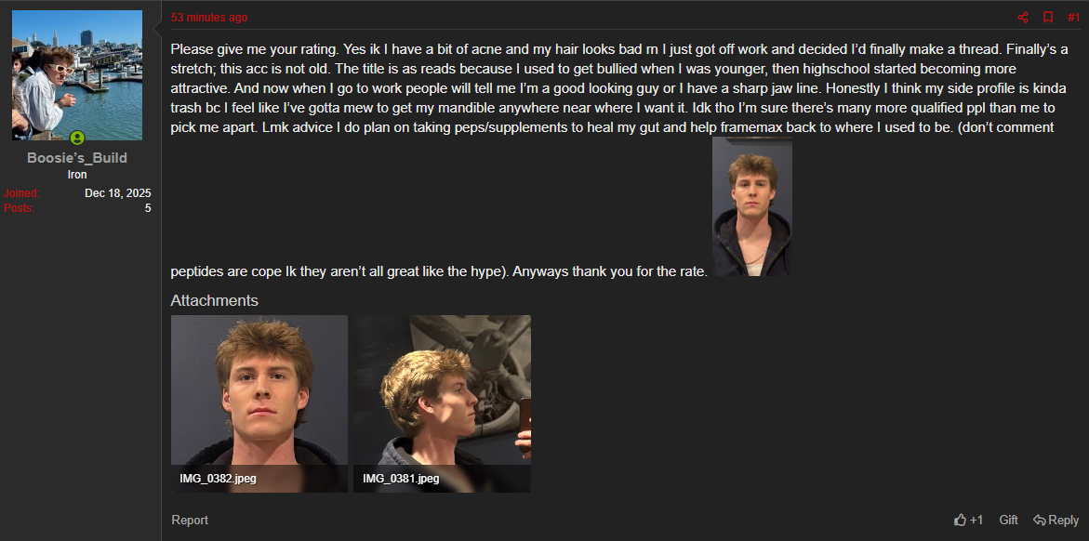Click the reply arrow icon
1089x541 pixels.
tap(1040, 520)
